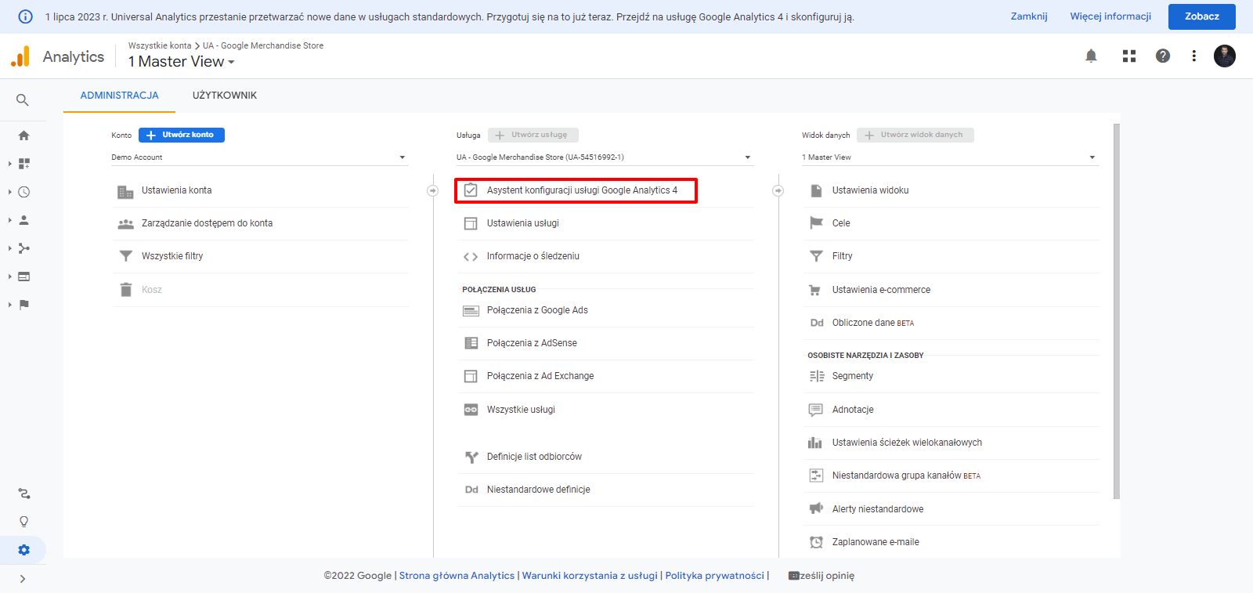Select the ADMINISTRACJA tab
The image size is (1253, 593).
[x=119, y=96]
